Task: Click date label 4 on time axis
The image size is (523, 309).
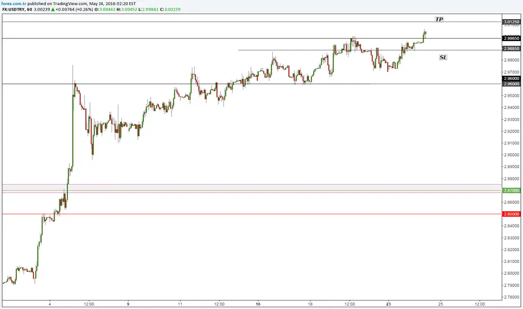Action: click(50, 304)
